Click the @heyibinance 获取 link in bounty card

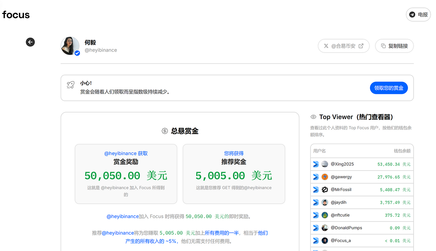coord(126,153)
